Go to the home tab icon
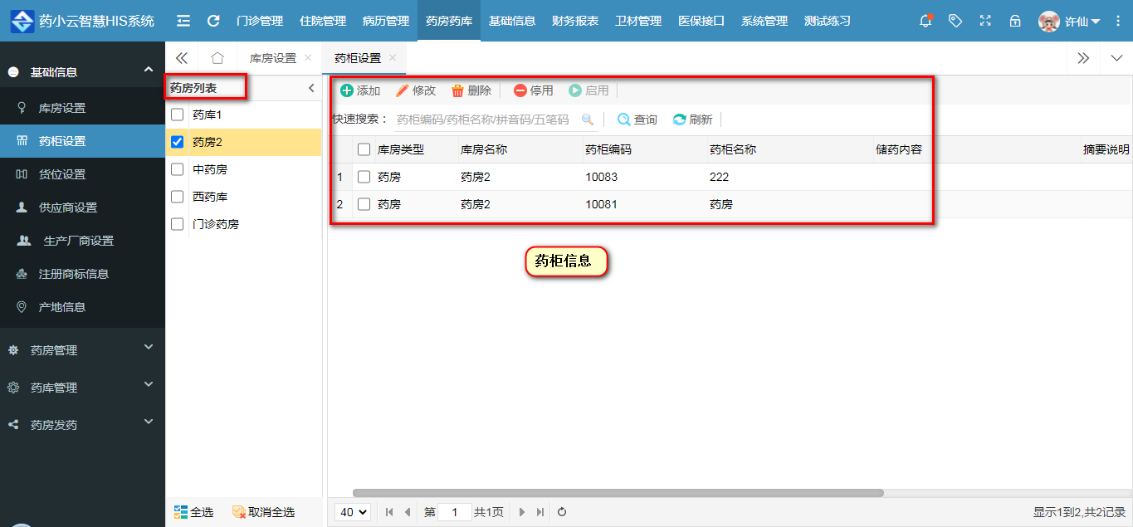Screen dimensions: 1133x527 click(217, 58)
